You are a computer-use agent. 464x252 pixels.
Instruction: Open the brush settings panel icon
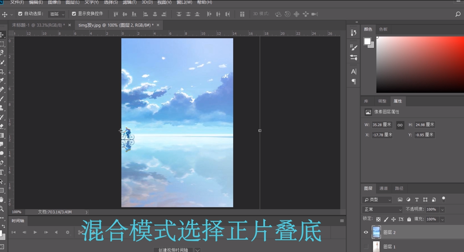tap(354, 47)
